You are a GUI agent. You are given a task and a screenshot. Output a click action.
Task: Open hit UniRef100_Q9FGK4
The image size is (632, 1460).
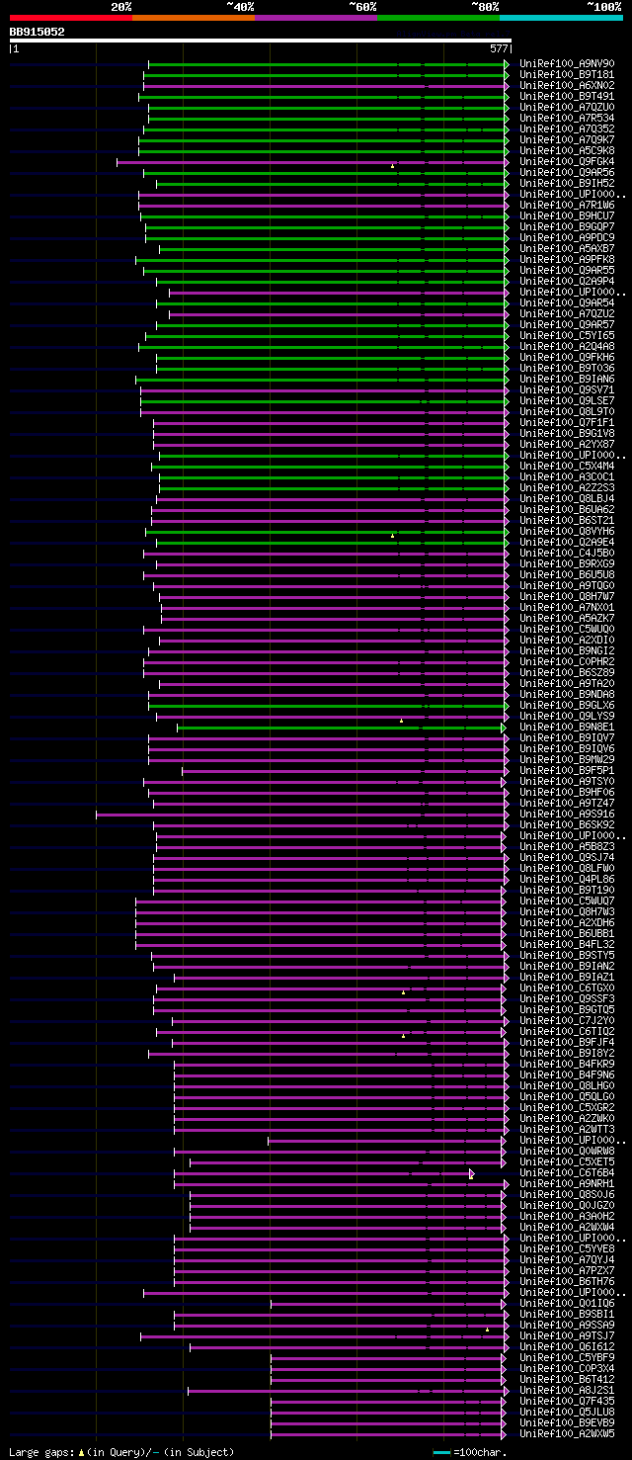[567, 162]
